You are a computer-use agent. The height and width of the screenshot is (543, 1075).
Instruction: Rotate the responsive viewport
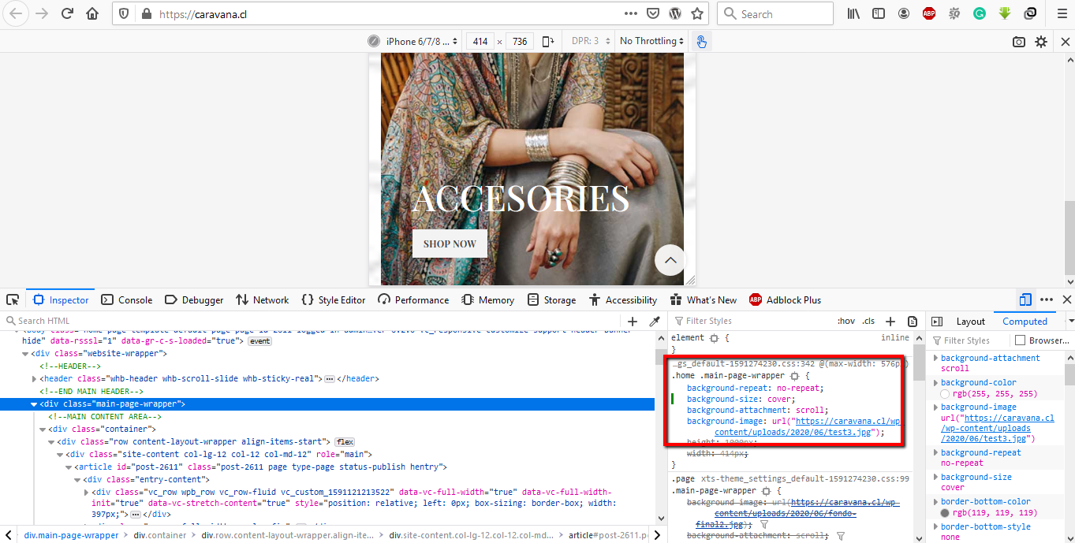coord(547,41)
